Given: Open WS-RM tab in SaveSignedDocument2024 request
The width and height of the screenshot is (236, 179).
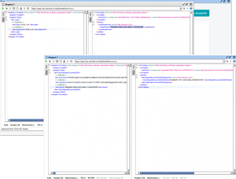Looking at the screenshot, I should tap(91, 178).
